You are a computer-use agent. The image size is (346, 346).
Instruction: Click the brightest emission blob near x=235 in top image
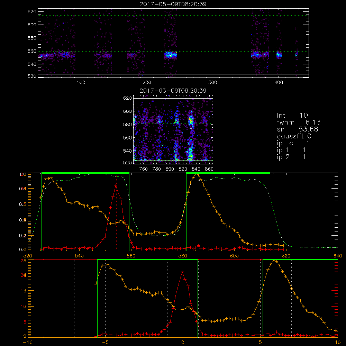pos(170,55)
